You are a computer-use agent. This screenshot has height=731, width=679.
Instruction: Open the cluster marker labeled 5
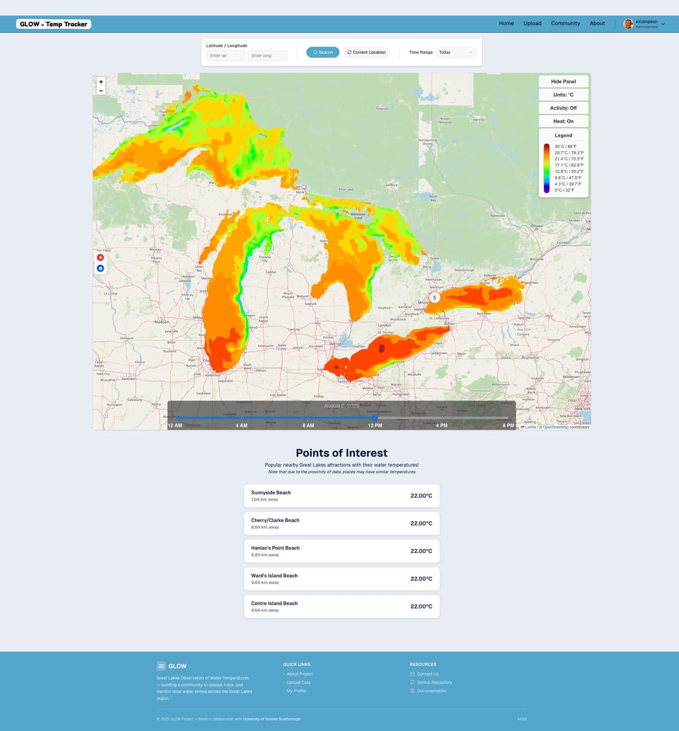[435, 297]
